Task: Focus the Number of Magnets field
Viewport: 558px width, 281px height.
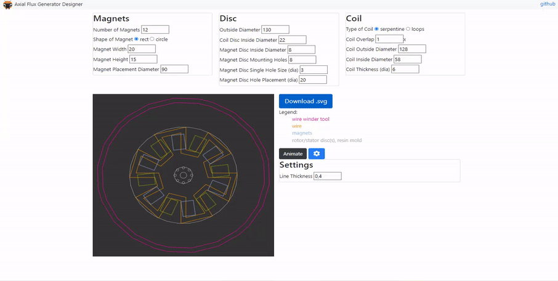Action: tap(155, 30)
